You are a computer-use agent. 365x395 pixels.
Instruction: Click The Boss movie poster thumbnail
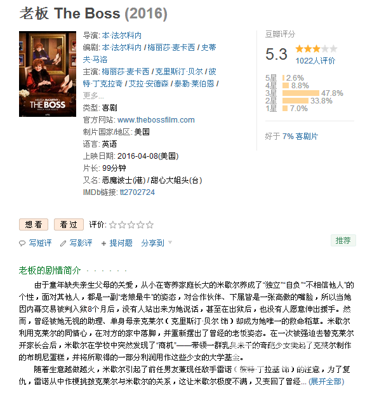tap(48, 74)
